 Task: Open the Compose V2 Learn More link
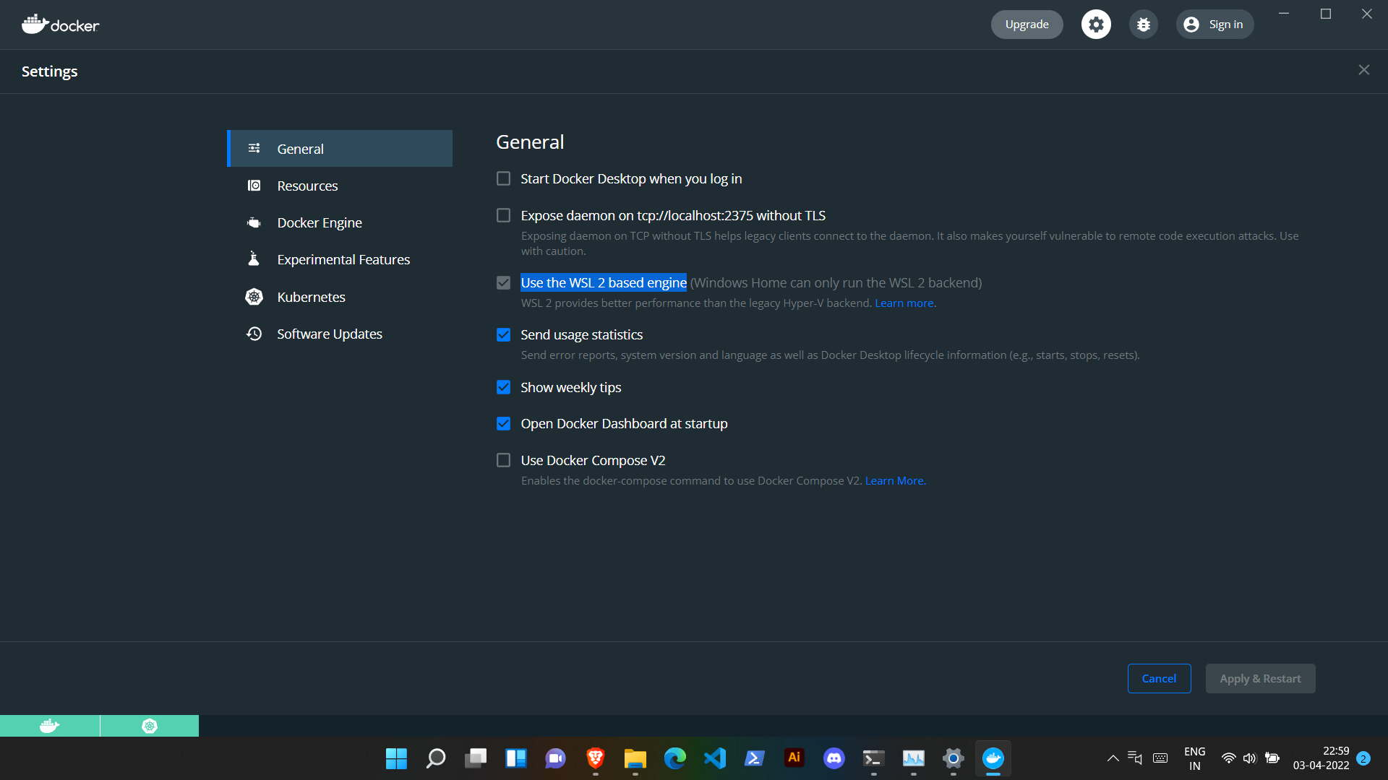pyautogui.click(x=895, y=481)
